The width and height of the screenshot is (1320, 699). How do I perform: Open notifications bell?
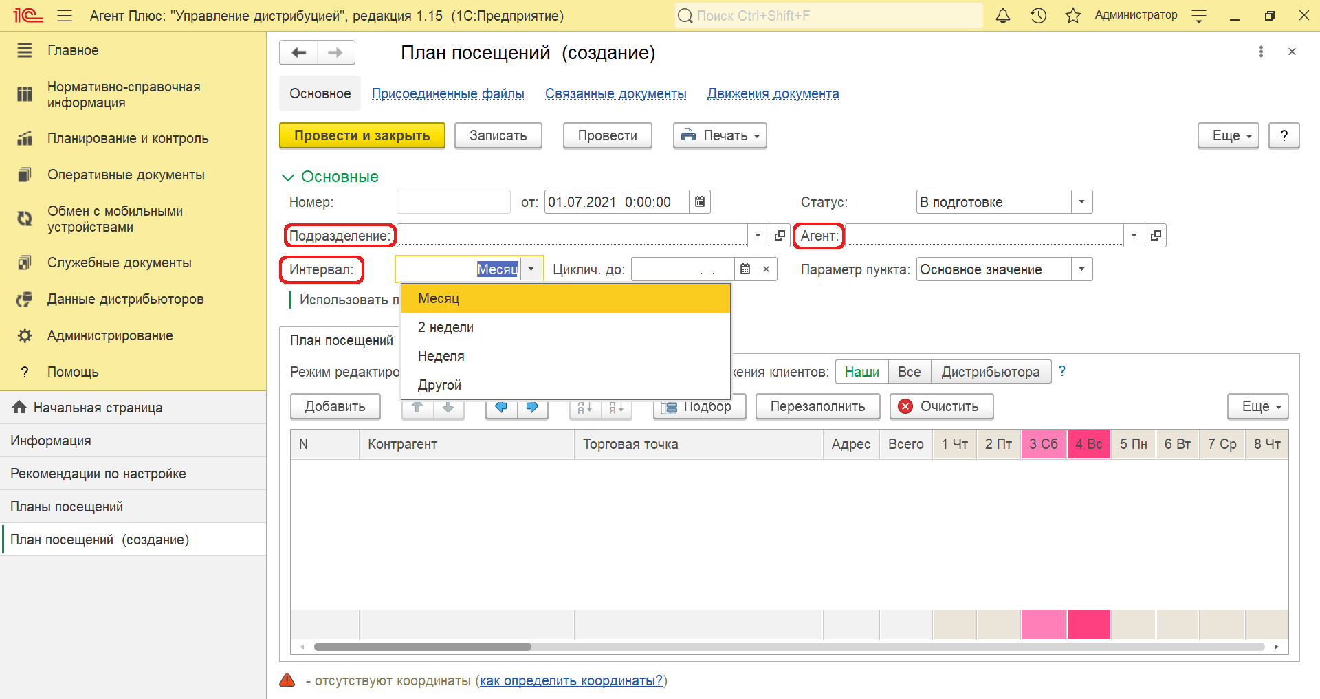tap(1003, 15)
